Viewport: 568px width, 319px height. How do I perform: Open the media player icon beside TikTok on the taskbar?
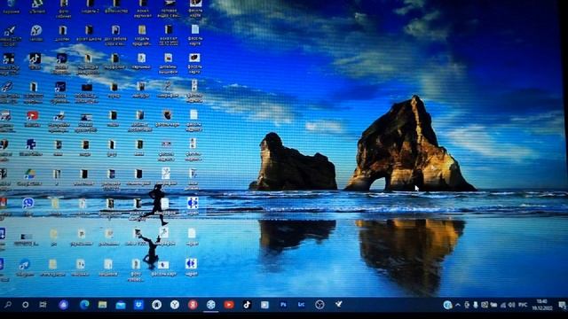[x=264, y=305]
